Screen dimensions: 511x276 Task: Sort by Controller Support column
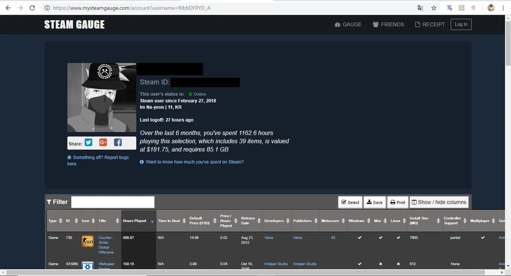tap(455, 221)
